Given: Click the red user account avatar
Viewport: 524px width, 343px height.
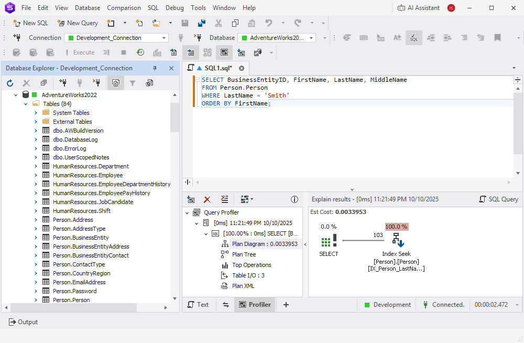Looking at the screenshot, I should point(451,8).
